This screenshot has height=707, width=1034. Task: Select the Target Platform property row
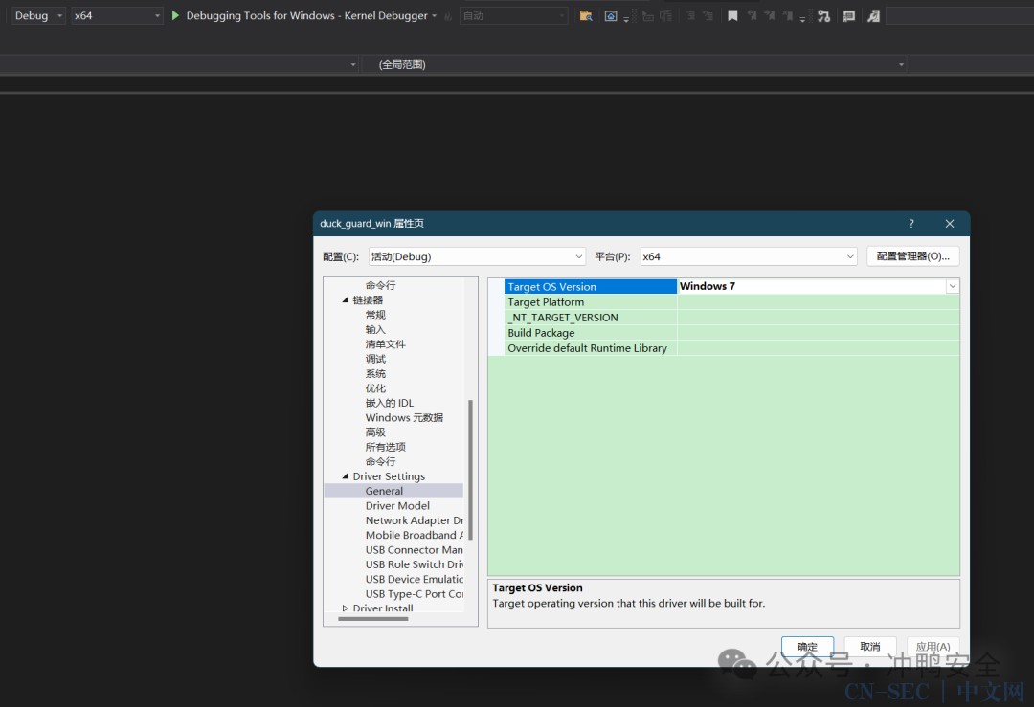click(732, 301)
